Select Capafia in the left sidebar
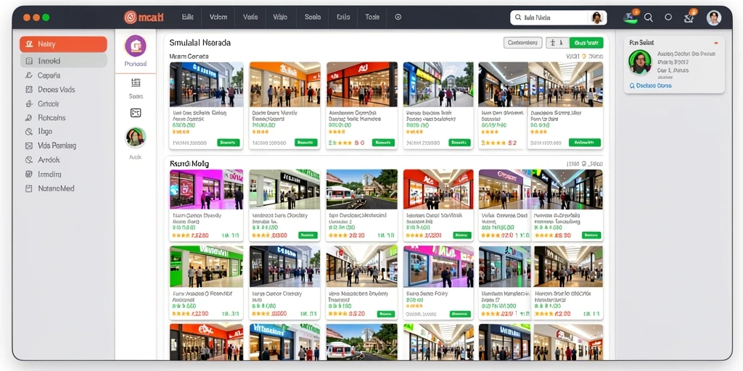The width and height of the screenshot is (743, 371). click(49, 75)
